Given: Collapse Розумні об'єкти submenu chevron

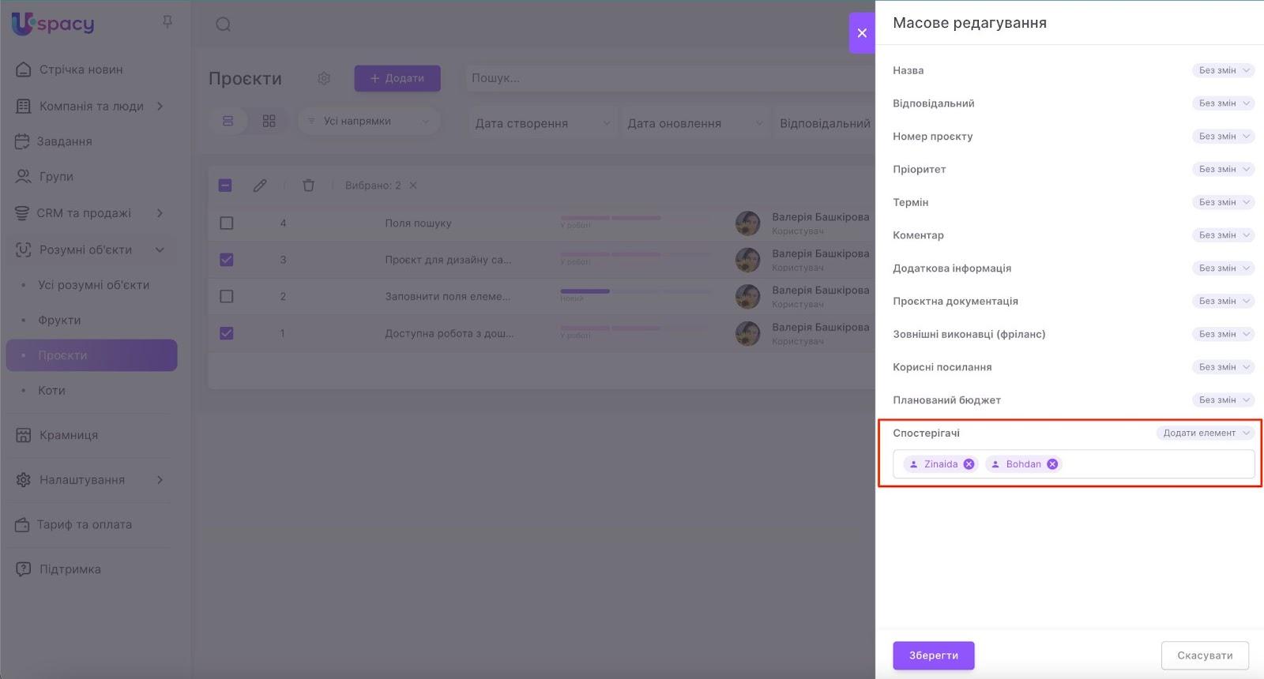Looking at the screenshot, I should (x=160, y=249).
